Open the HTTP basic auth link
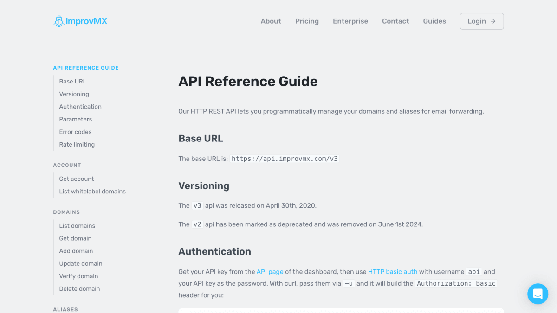557x313 pixels. [393, 272]
